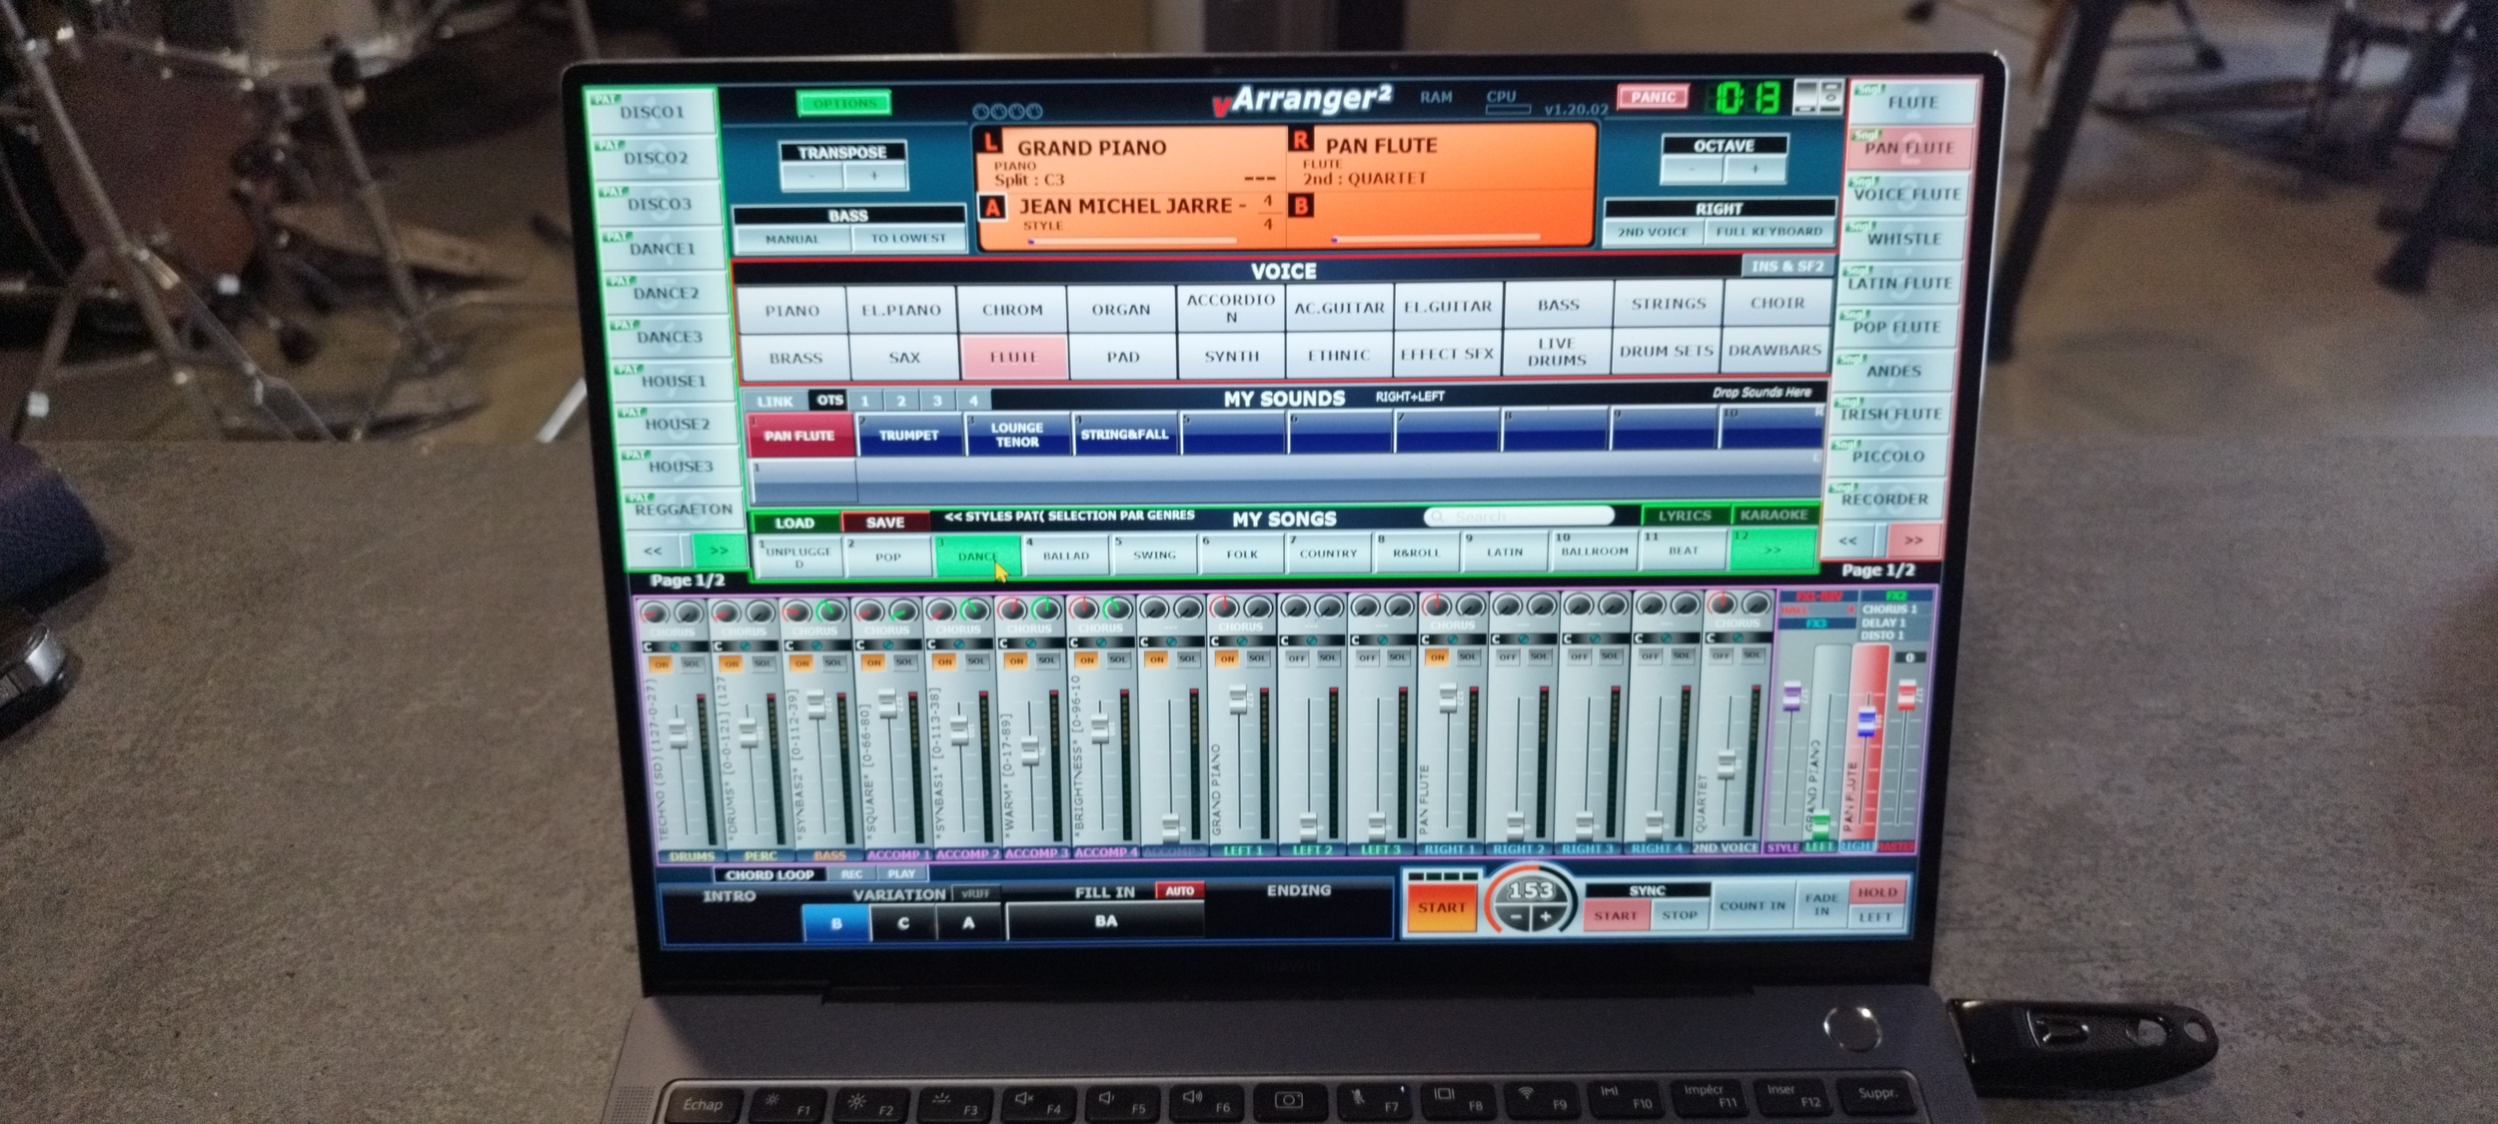
Task: Select the ORGAN voice category
Action: [x=1121, y=309]
